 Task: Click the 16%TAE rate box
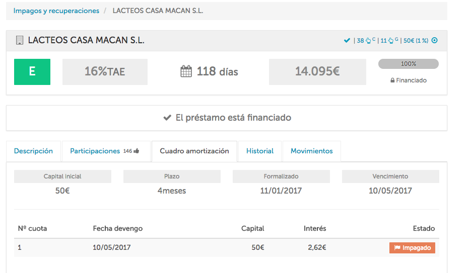[105, 71]
